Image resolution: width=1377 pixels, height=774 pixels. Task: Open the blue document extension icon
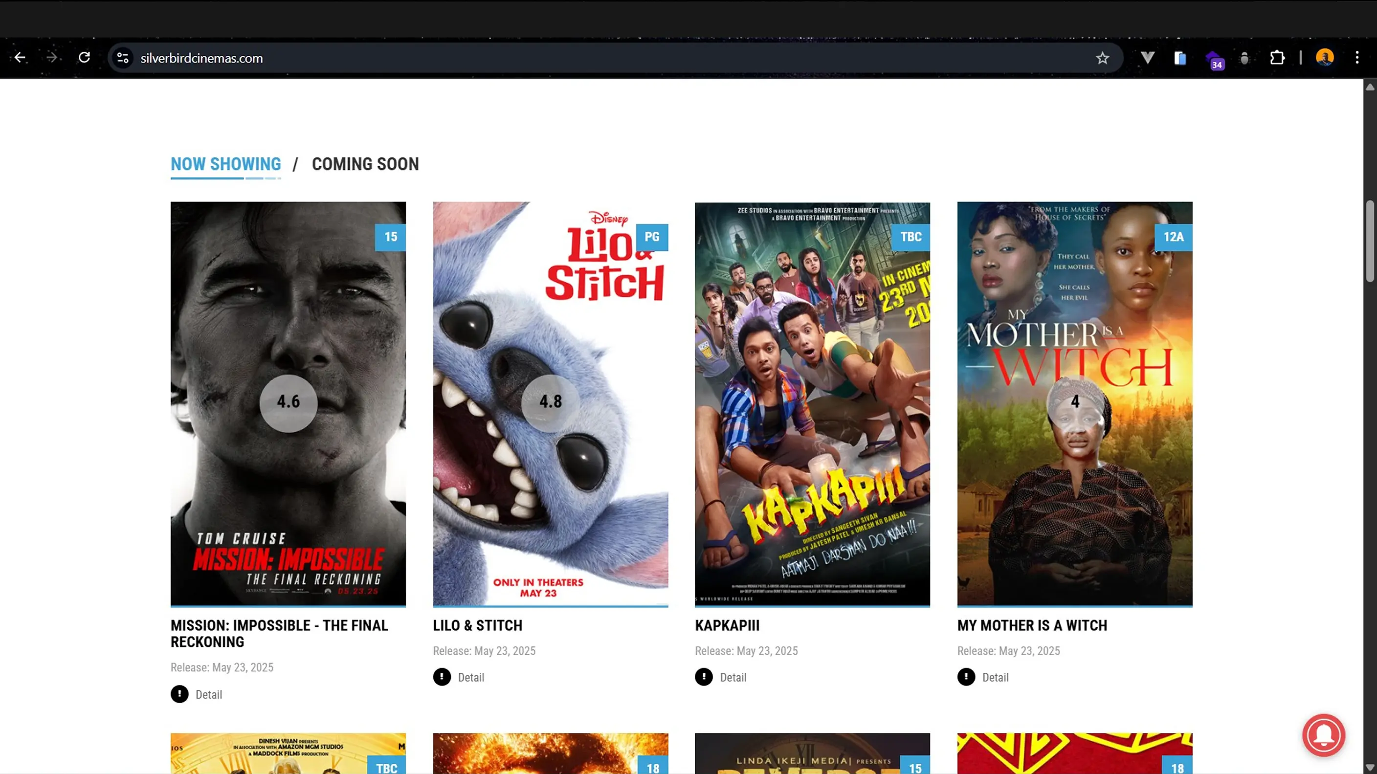coord(1180,58)
